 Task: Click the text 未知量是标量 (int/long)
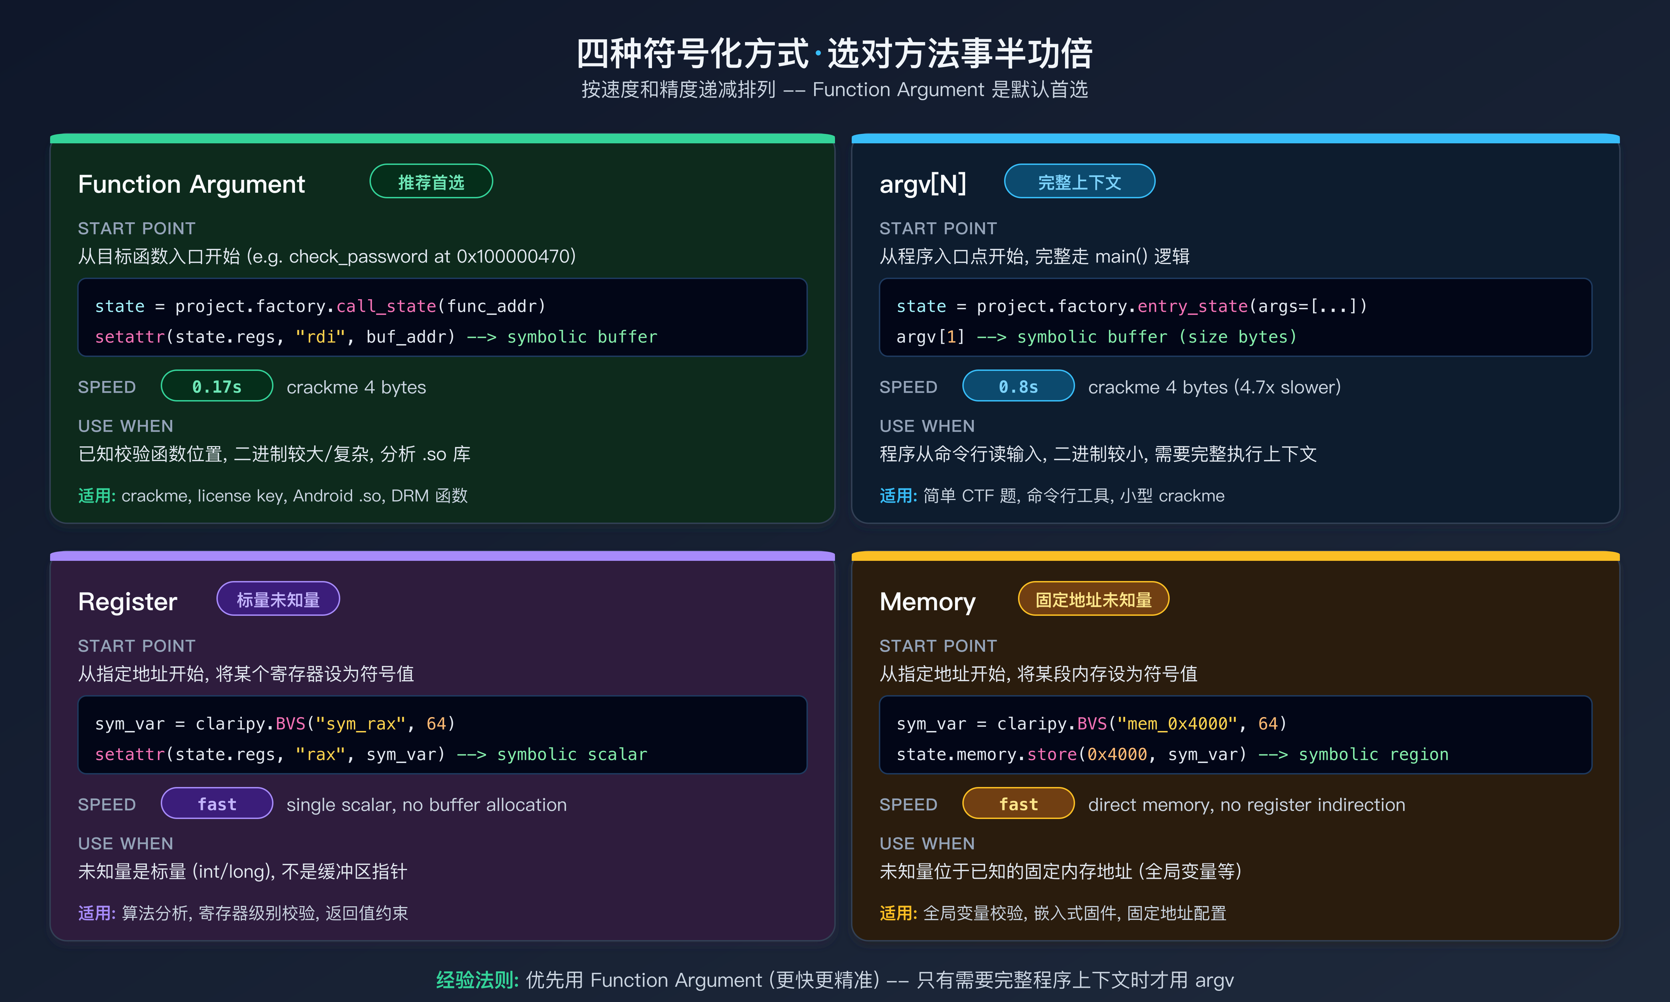pos(174,871)
